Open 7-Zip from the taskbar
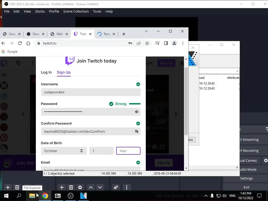Viewport: 268px width, 201px height. (58, 196)
